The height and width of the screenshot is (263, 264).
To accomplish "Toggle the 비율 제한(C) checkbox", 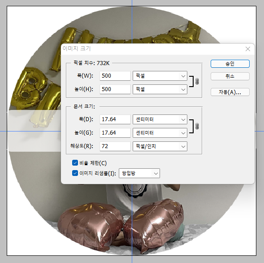I will (x=75, y=163).
